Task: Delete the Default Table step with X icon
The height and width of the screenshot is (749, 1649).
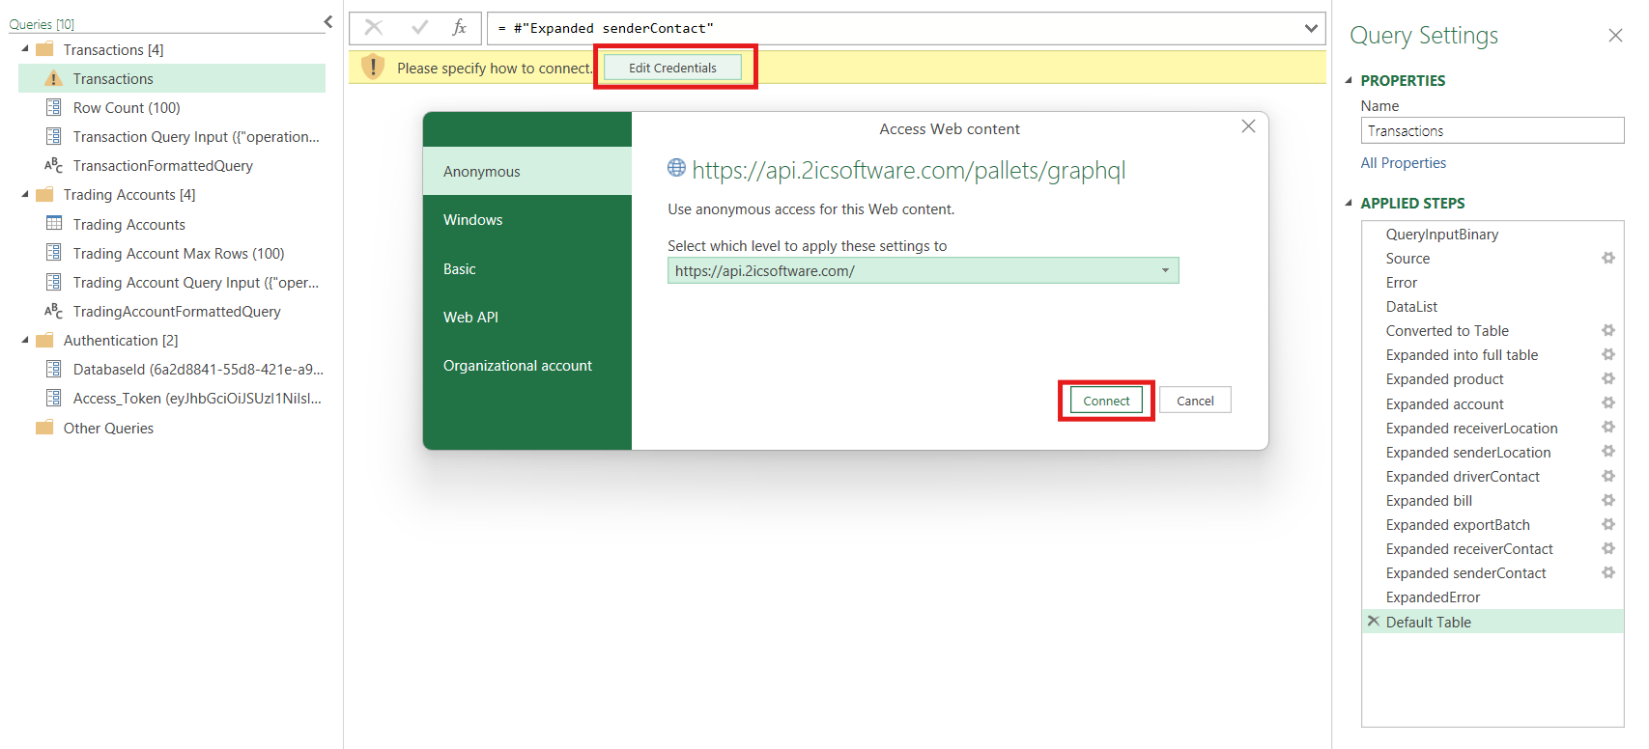Action: [x=1373, y=622]
